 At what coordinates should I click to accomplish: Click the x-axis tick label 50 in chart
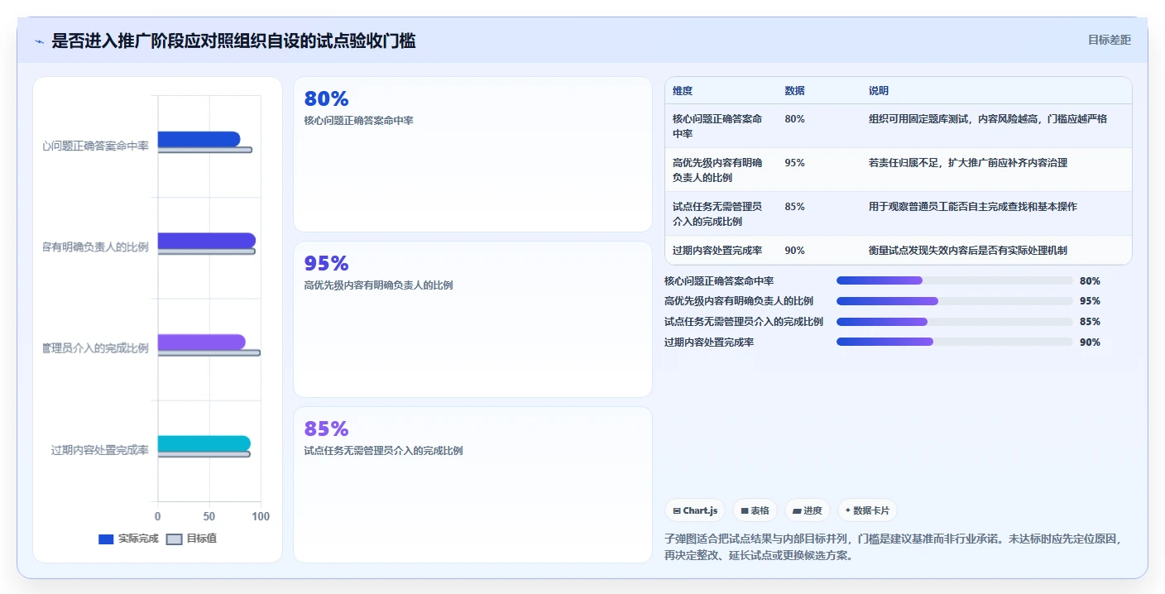pyautogui.click(x=209, y=516)
